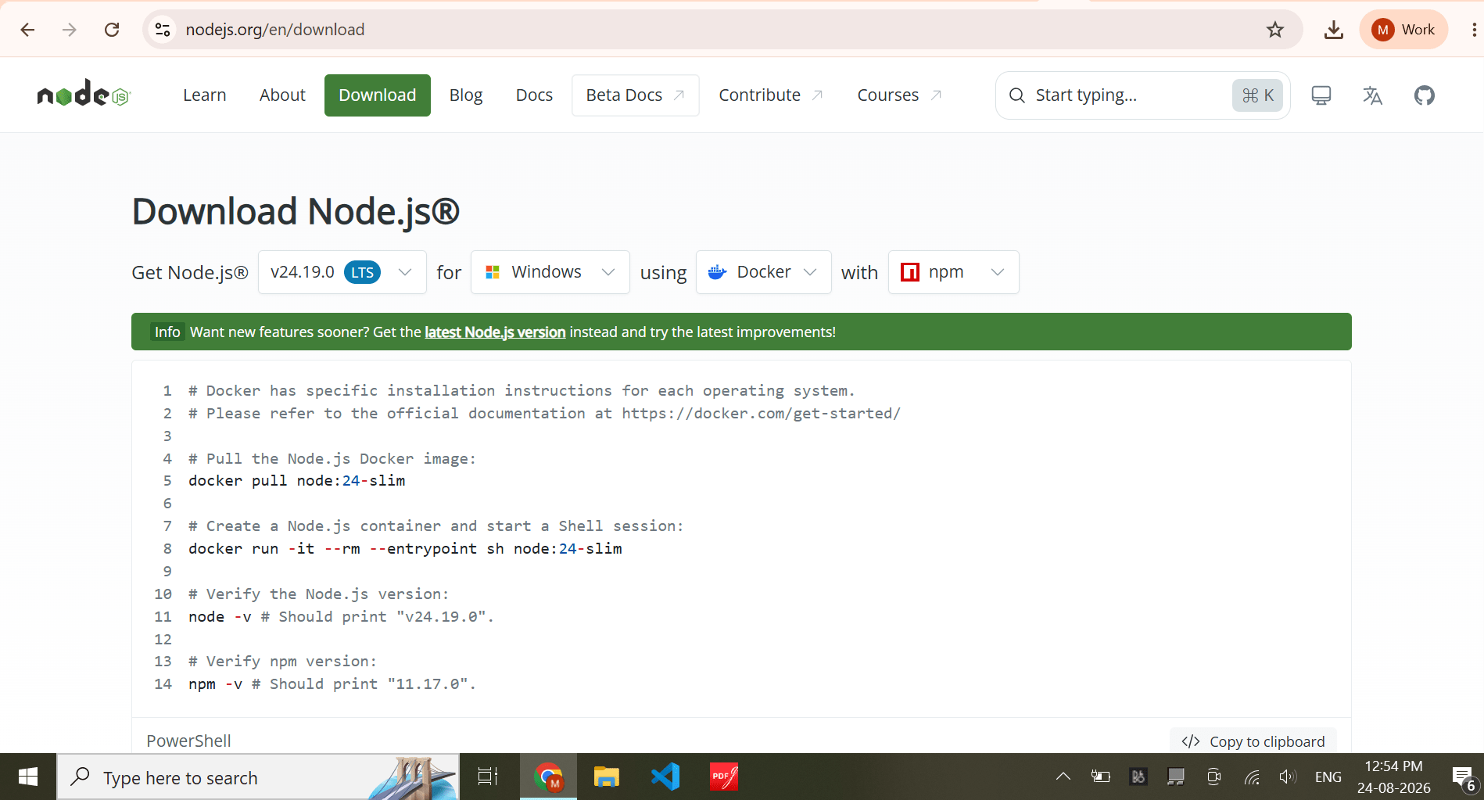Viewport: 1484px width, 800px height.
Task: Open the PDF reader from the taskbar
Action: 724,777
